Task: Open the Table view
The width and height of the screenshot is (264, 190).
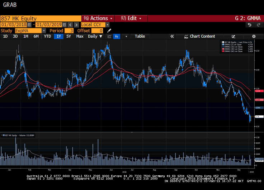Action: (x=140, y=36)
